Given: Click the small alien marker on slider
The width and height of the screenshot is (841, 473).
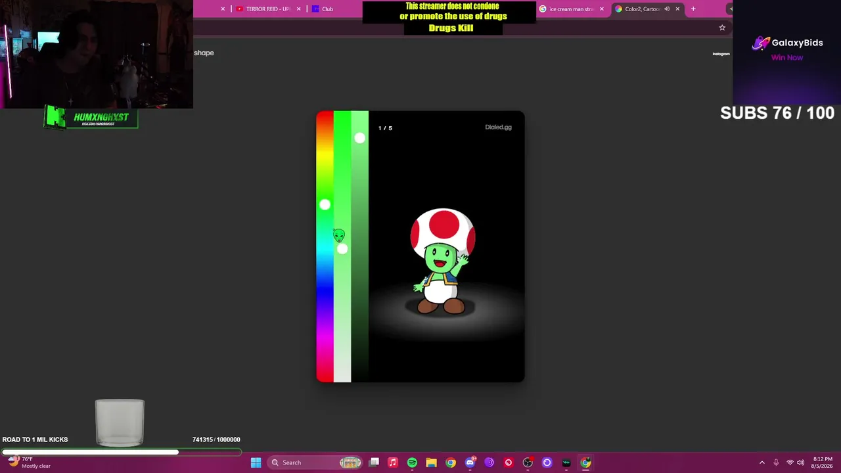Looking at the screenshot, I should tap(338, 235).
